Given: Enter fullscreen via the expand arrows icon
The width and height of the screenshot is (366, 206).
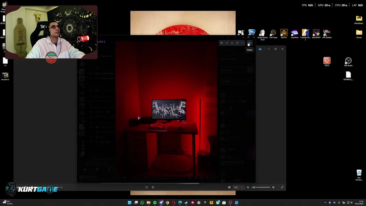Looking at the screenshot, I should tap(282, 187).
